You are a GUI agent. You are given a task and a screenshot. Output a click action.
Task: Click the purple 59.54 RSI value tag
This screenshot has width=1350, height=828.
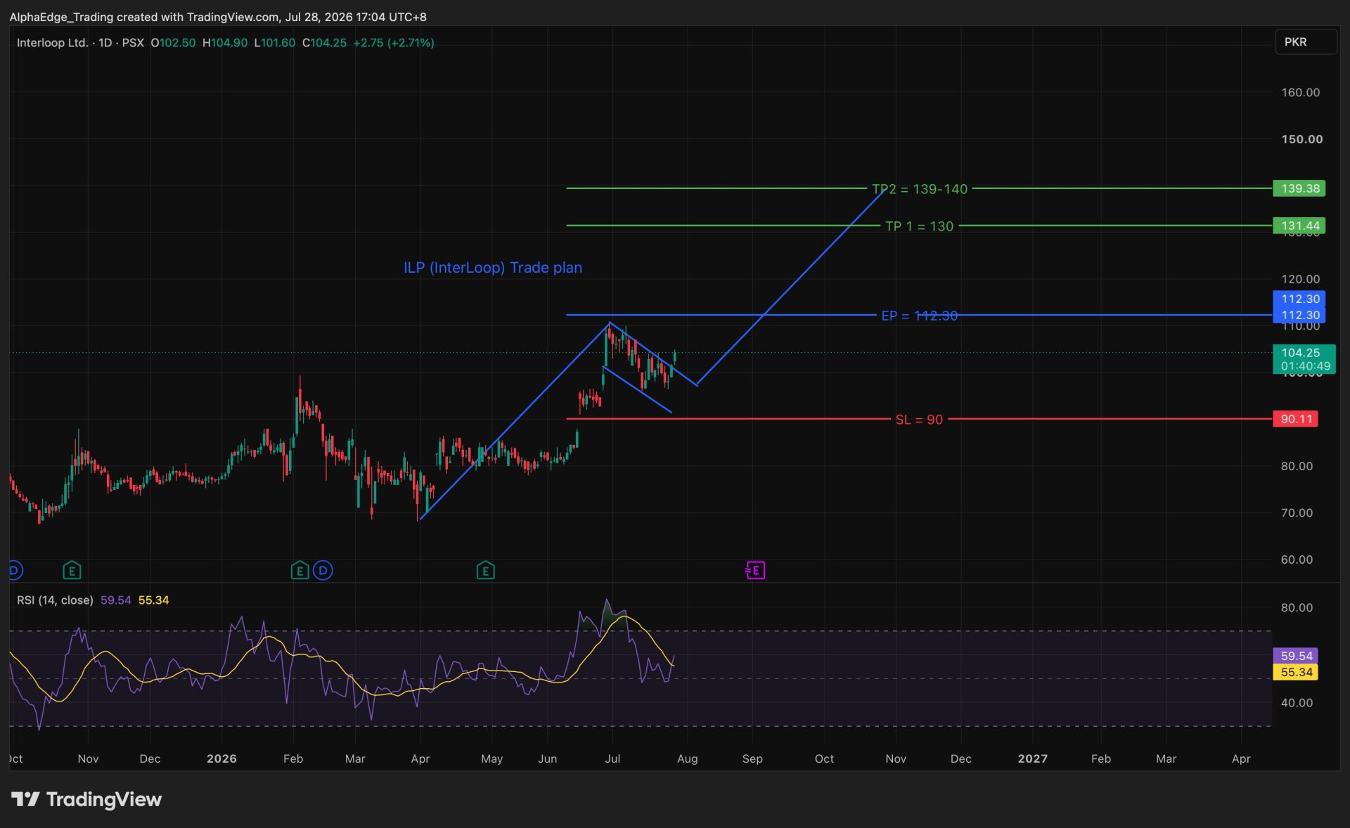click(x=1296, y=656)
